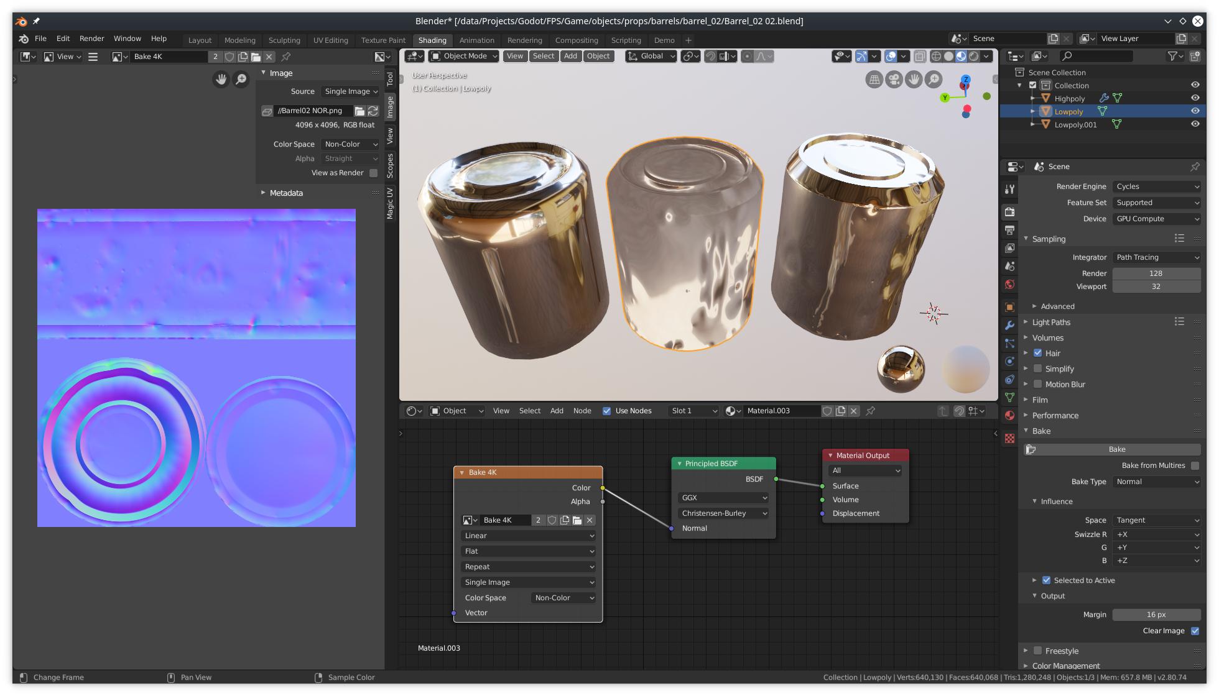Open the View Layer properties tab
Screen dimensions: 1219x696
point(1009,248)
